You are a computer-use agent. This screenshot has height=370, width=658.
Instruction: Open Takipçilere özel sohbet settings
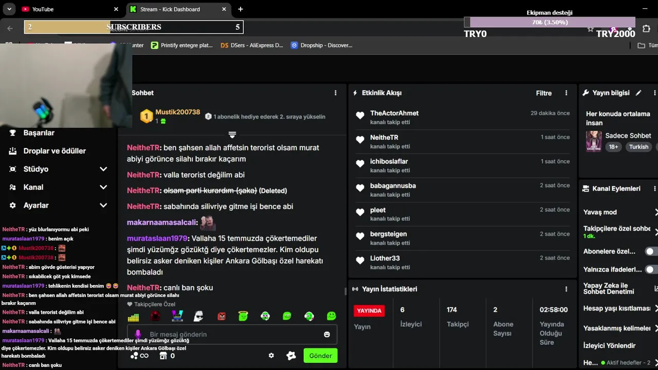656,231
